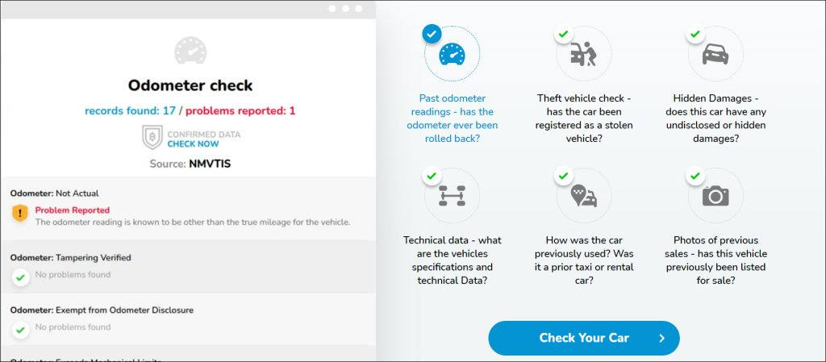Click the orange Problem Reported warning icon
Image resolution: width=826 pixels, height=362 pixels.
20,213
